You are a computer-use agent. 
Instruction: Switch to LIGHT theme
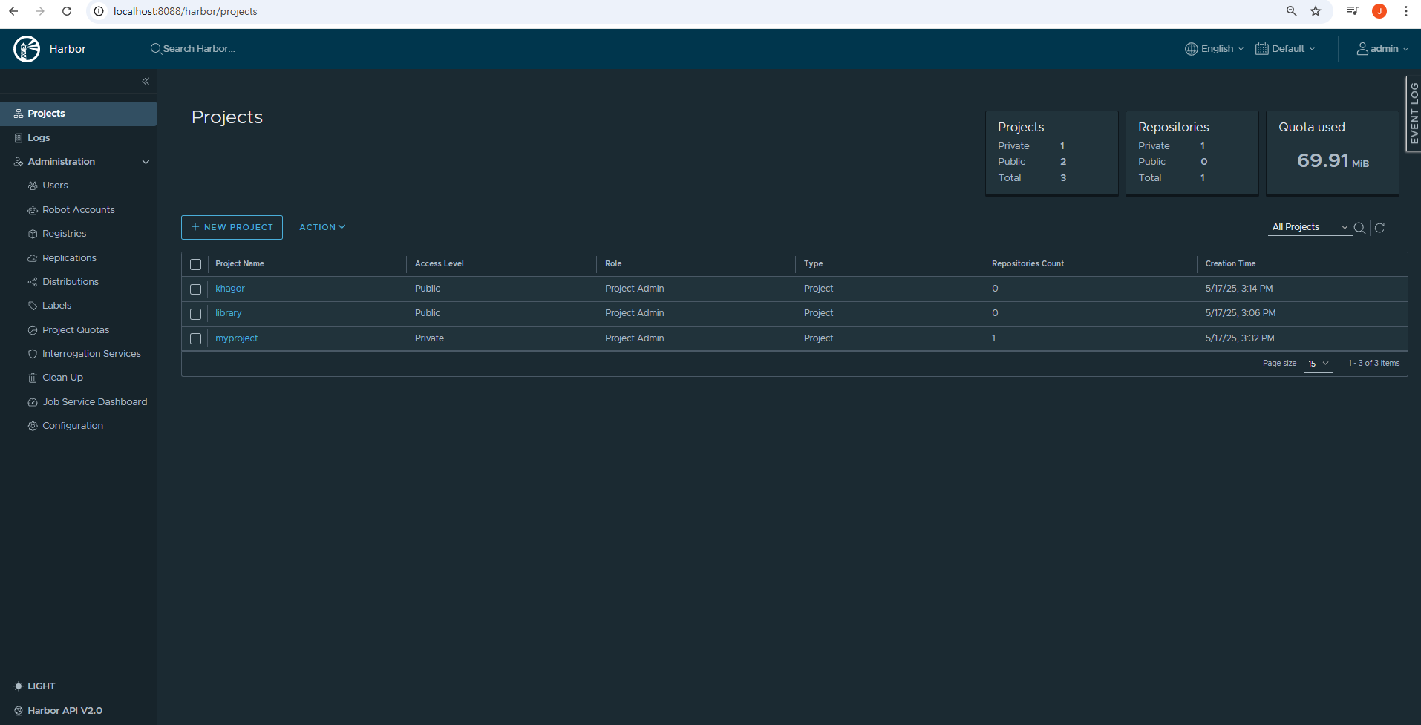34,686
